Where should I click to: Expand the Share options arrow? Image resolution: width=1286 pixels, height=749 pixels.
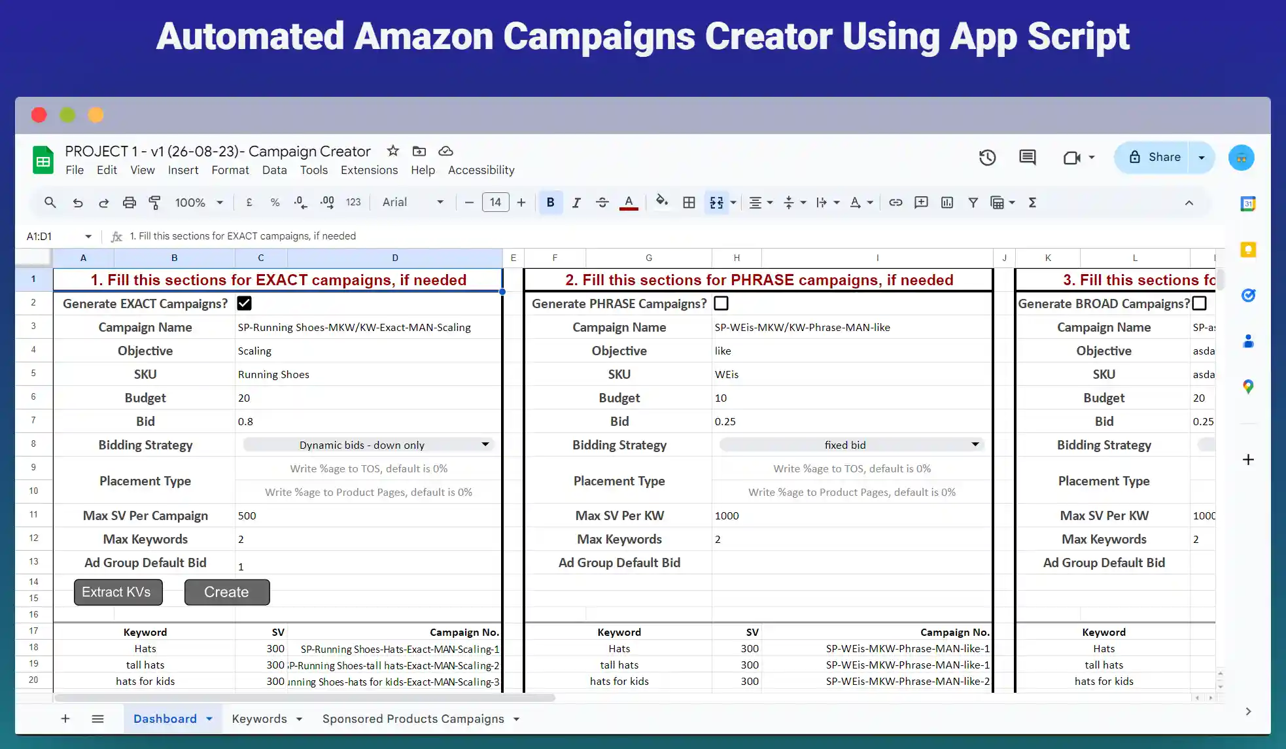point(1202,158)
